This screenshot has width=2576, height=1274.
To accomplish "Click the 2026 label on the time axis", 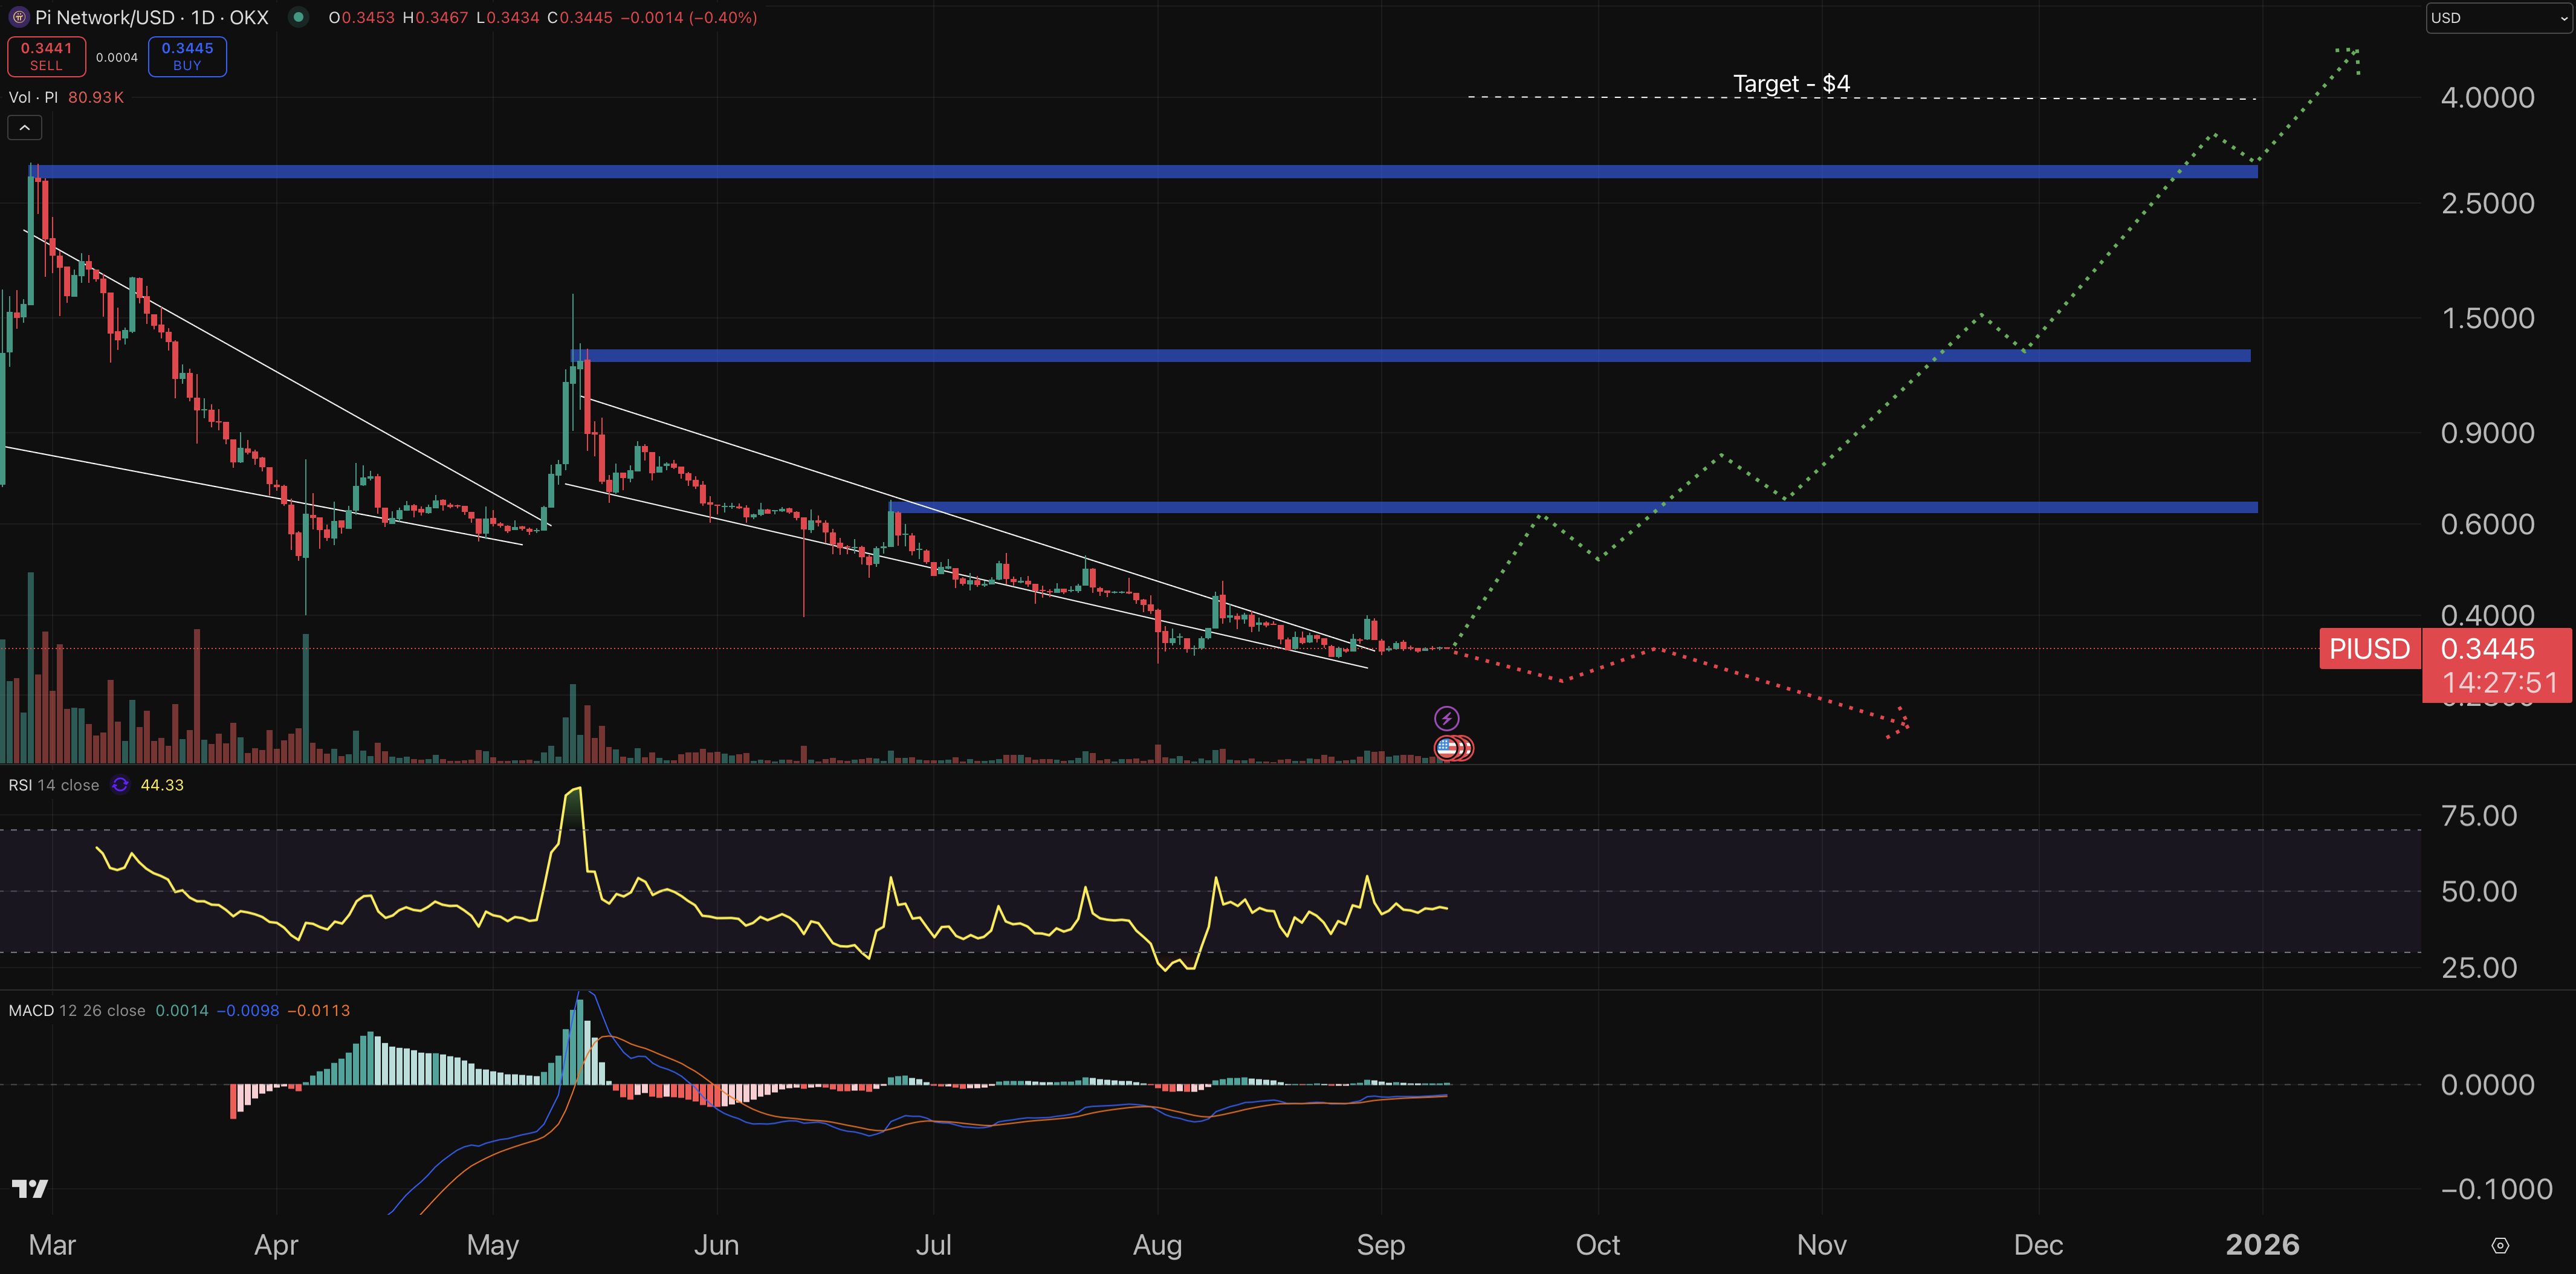I will tap(2262, 1245).
